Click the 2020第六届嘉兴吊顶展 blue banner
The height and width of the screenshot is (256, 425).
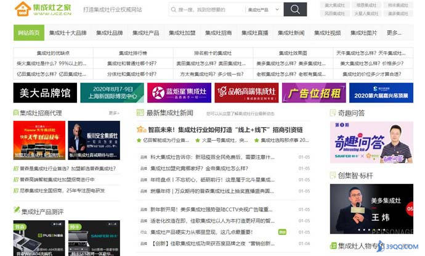[381, 93]
